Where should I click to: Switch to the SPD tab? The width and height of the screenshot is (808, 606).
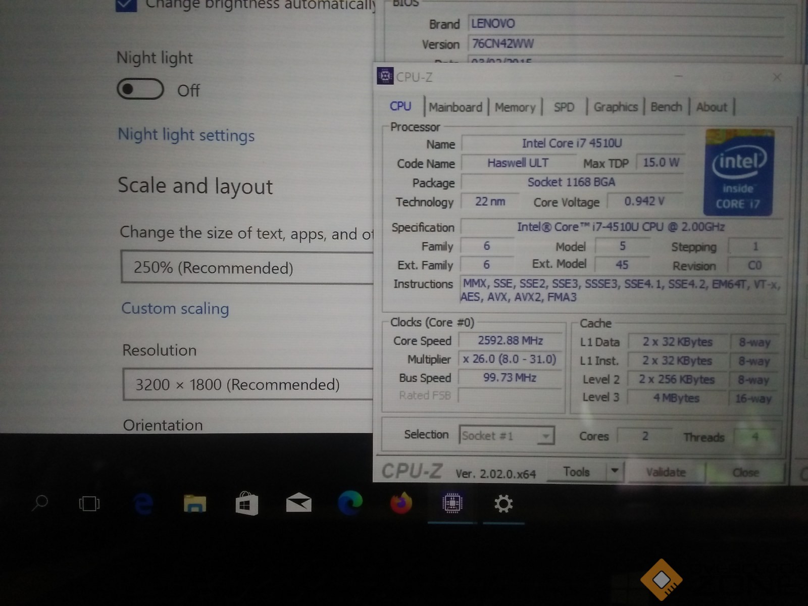click(564, 107)
